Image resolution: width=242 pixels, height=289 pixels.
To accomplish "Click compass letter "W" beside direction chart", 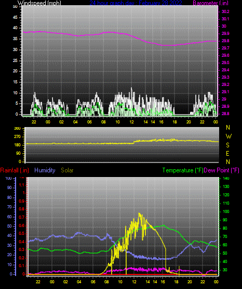I will (x=228, y=136).
